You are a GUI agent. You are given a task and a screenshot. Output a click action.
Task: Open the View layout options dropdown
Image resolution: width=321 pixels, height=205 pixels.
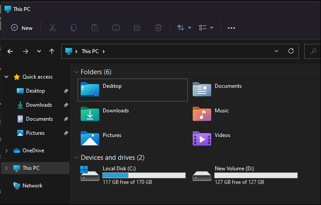(x=206, y=28)
